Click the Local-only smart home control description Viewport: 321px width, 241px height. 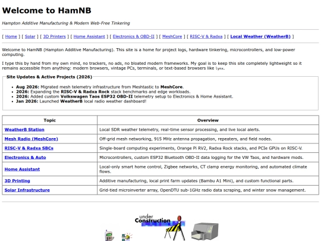click(x=203, y=169)
